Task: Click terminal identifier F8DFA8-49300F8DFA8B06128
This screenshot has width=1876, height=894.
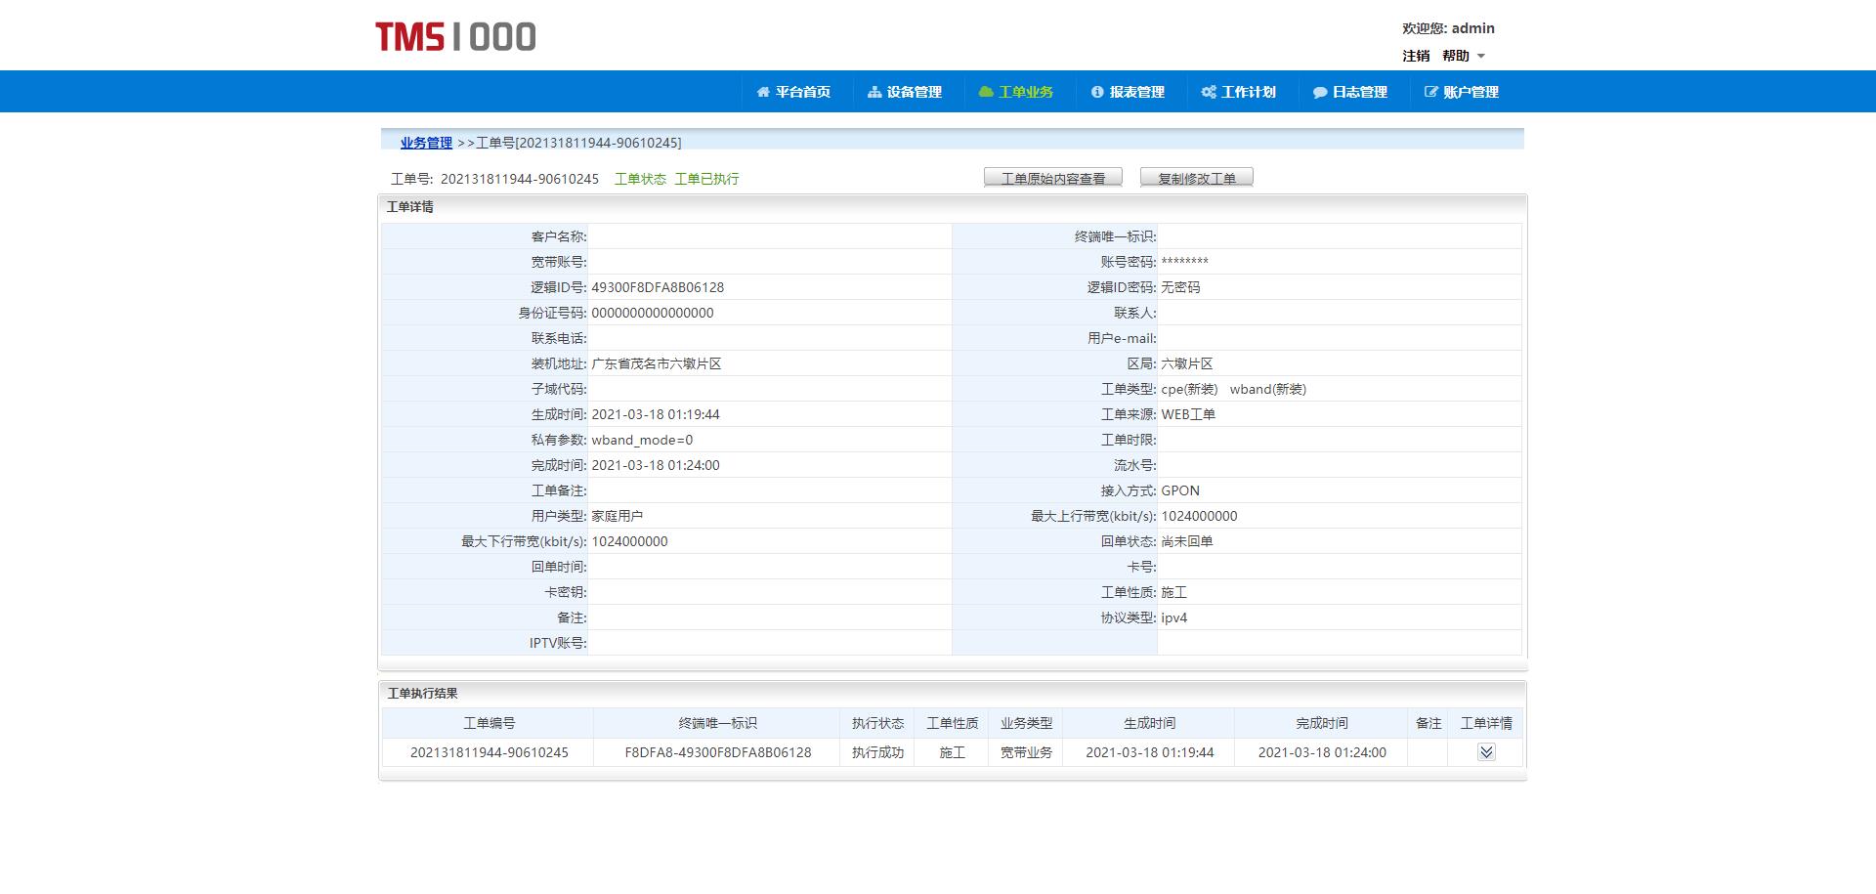Action: 717,752
